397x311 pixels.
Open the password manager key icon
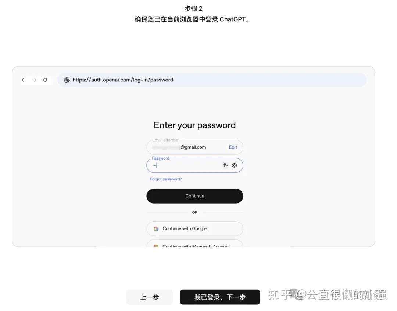point(225,165)
